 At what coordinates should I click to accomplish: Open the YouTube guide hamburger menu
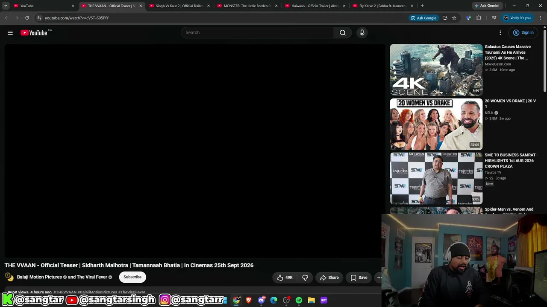tap(10, 33)
